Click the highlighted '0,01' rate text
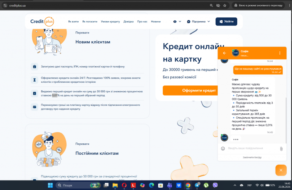This screenshot has width=292, height=190. pos(55,96)
